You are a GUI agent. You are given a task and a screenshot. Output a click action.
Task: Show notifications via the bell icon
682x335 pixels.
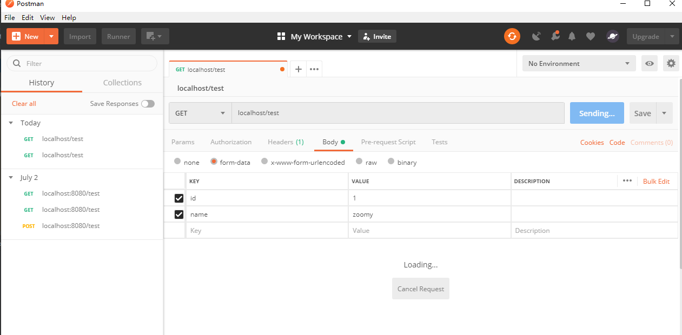pos(572,36)
